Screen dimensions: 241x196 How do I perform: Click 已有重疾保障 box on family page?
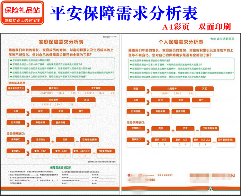(106, 154)
